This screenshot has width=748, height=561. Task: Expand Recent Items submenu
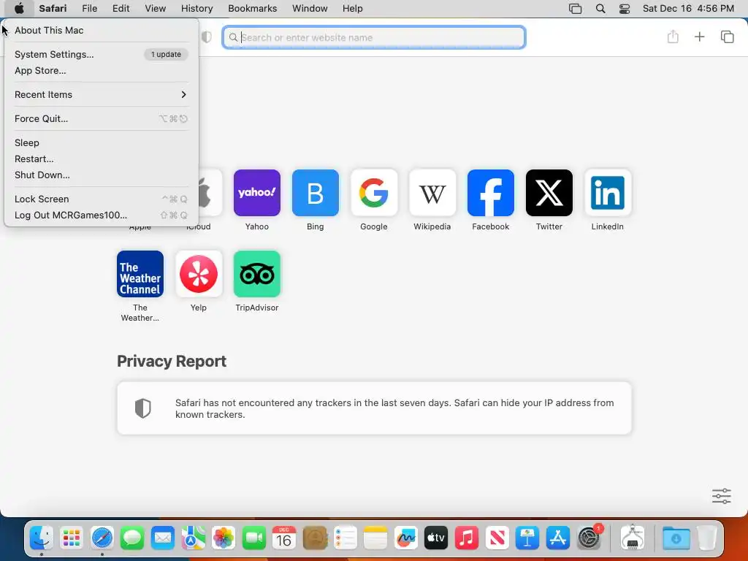pos(101,94)
